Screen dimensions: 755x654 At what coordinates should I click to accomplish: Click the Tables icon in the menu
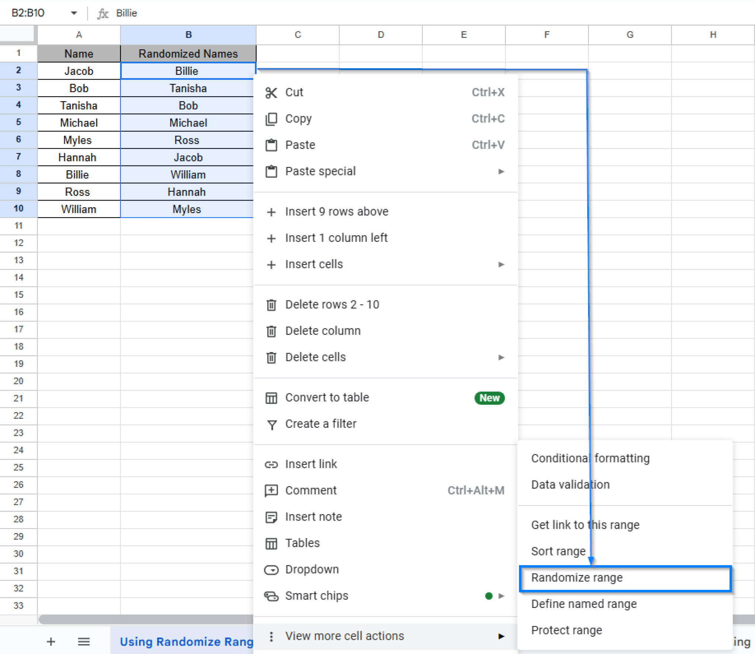(x=272, y=543)
